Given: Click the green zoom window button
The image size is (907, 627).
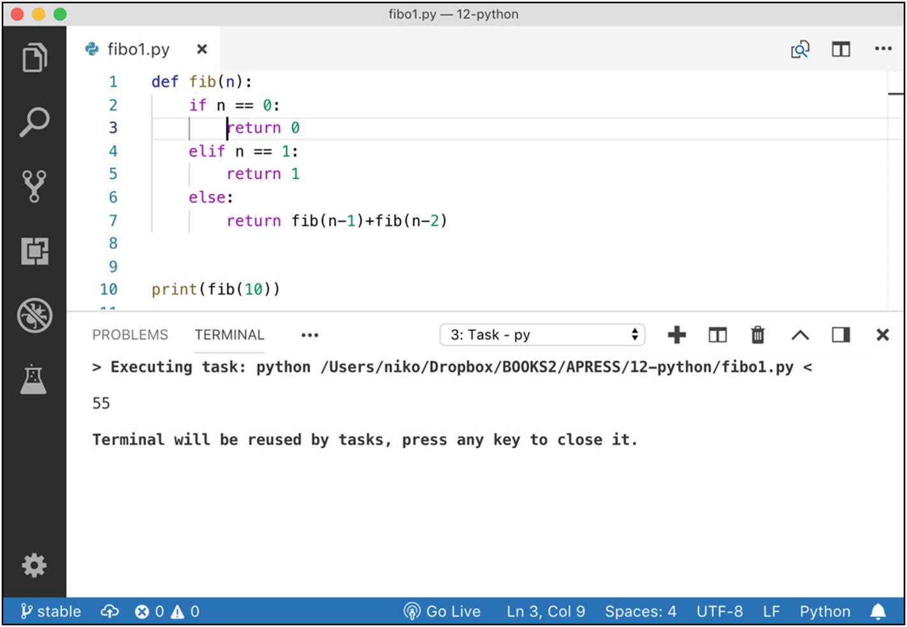Looking at the screenshot, I should coord(60,14).
